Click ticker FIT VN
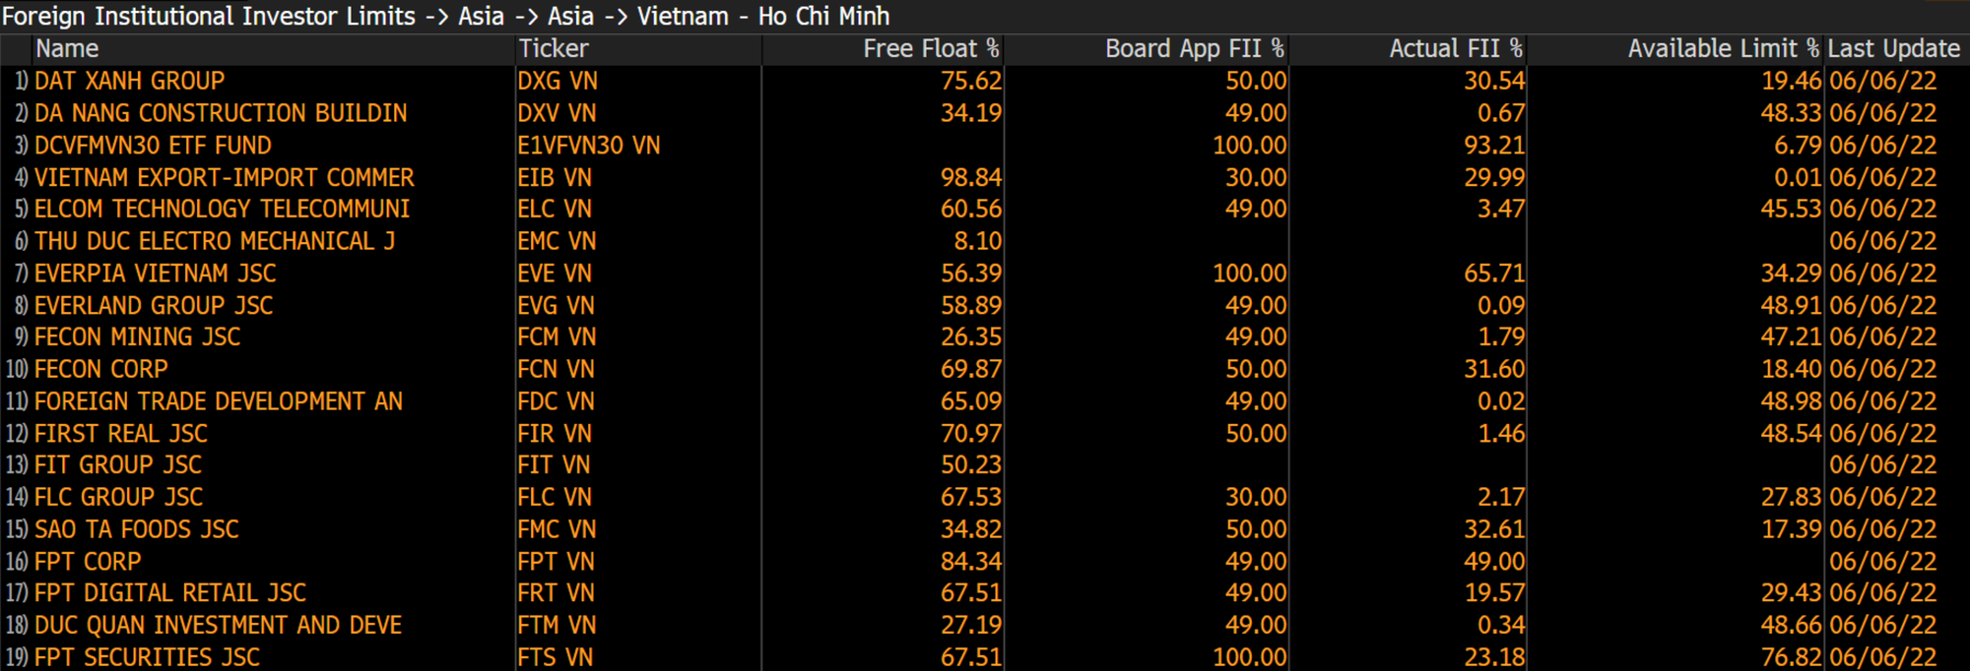 pos(554,464)
